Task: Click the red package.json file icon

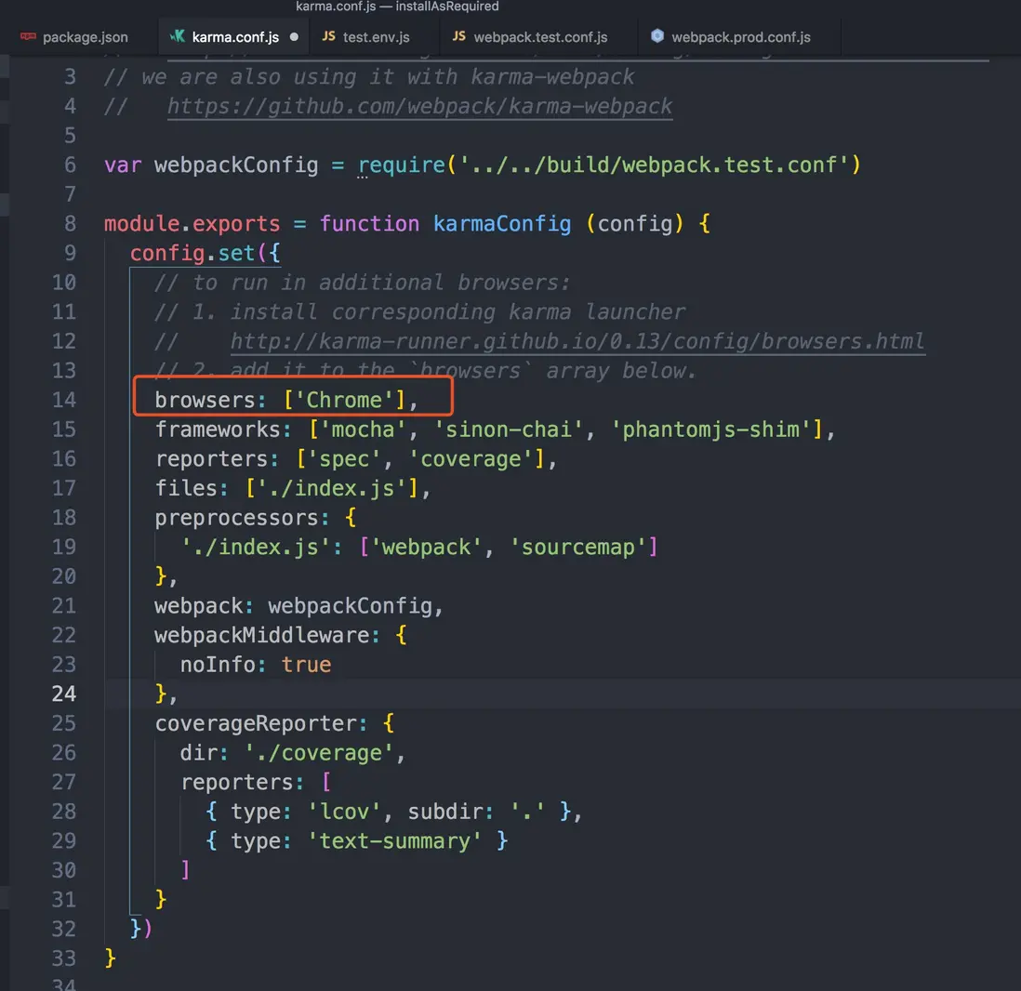Action: tap(26, 37)
